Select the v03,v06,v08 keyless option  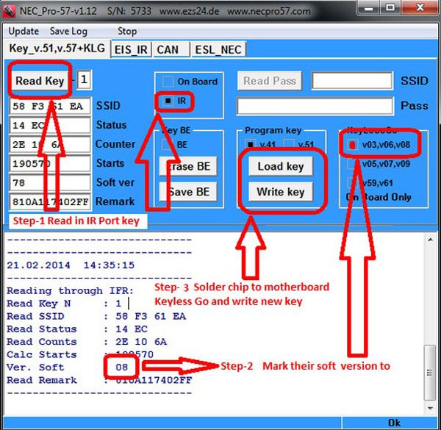[352, 145]
